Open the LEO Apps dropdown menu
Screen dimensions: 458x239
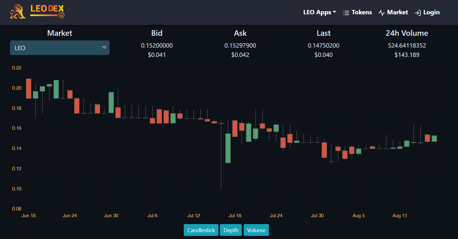[320, 12]
